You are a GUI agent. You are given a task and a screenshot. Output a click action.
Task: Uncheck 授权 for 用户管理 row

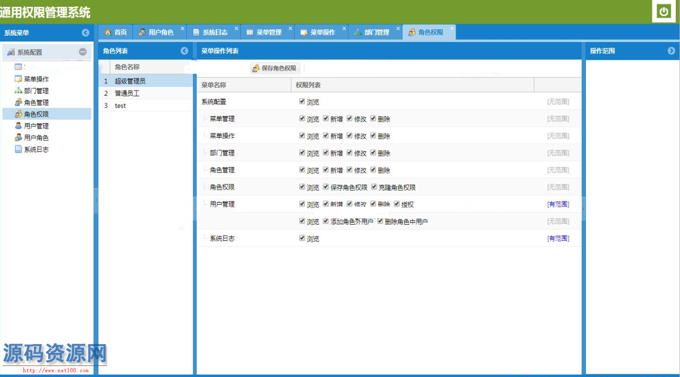pos(396,204)
